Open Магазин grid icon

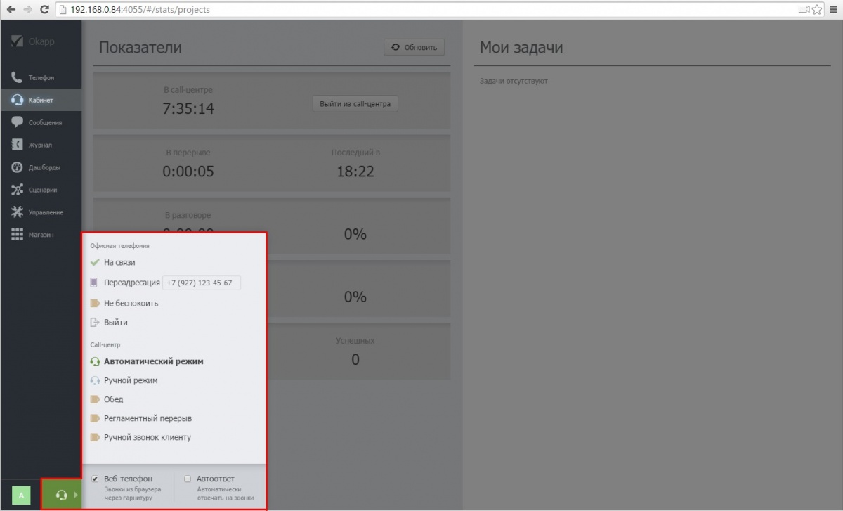click(x=18, y=235)
